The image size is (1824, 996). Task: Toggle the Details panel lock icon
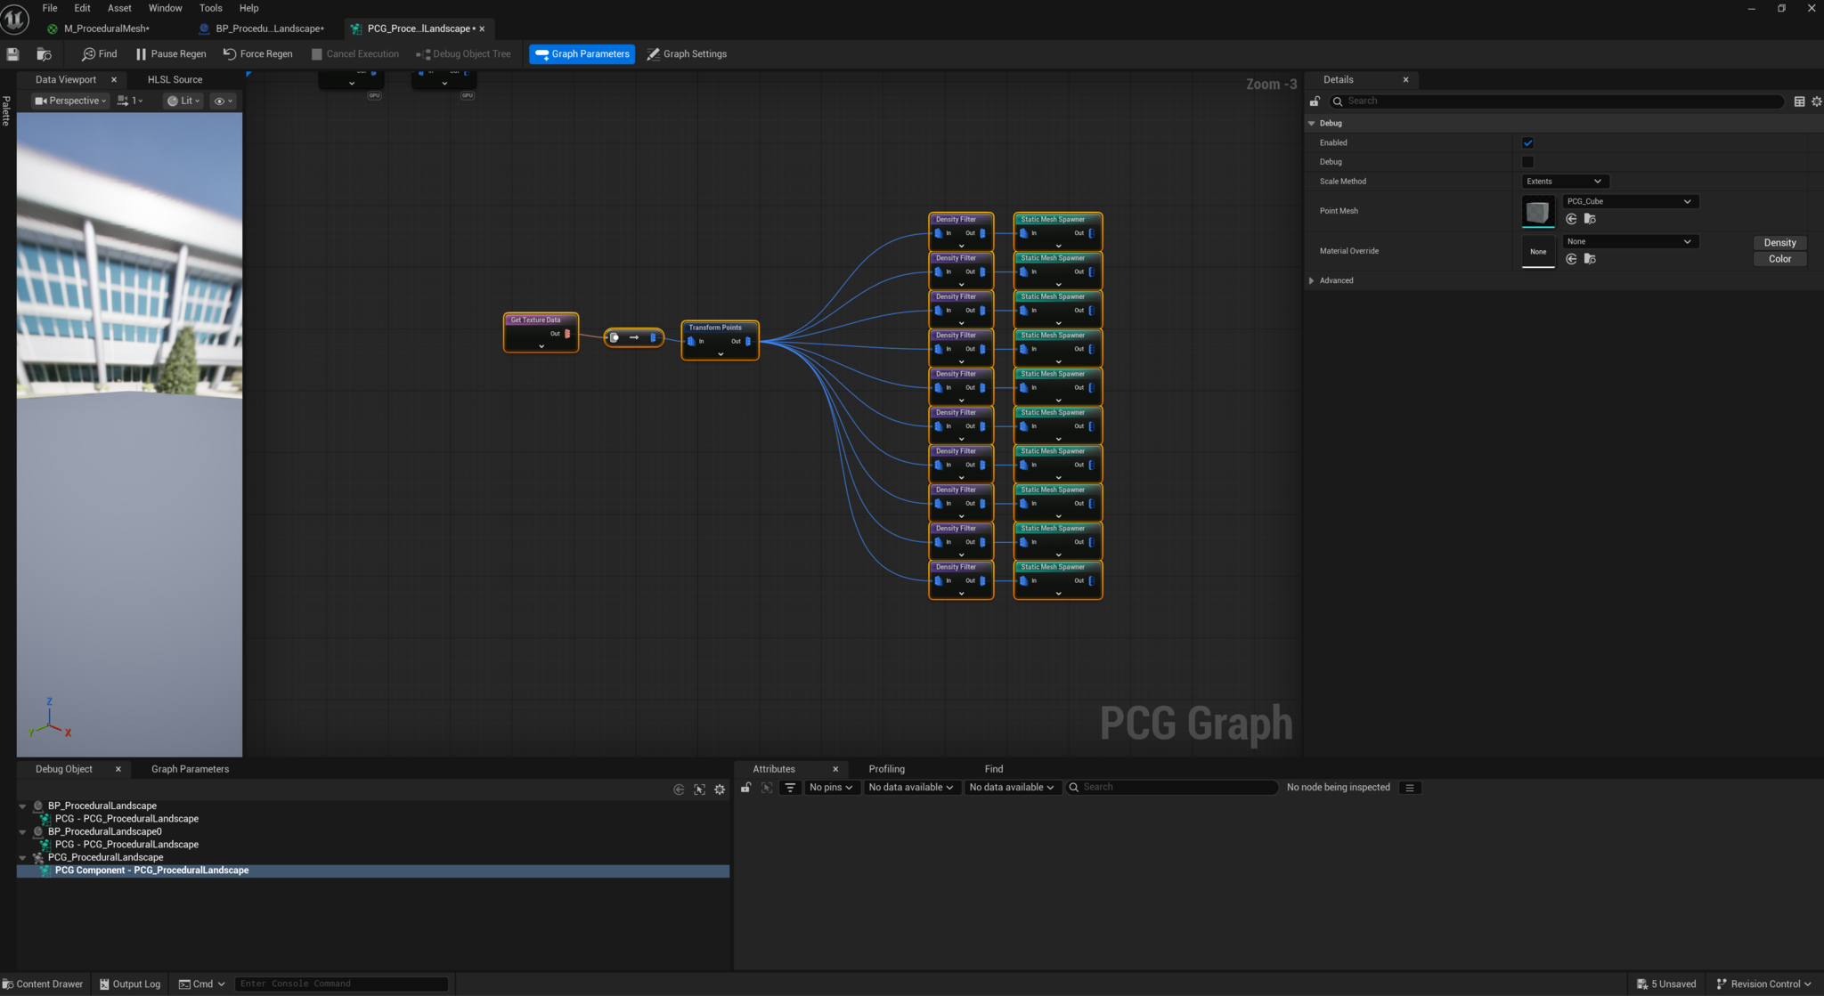pos(1315,101)
